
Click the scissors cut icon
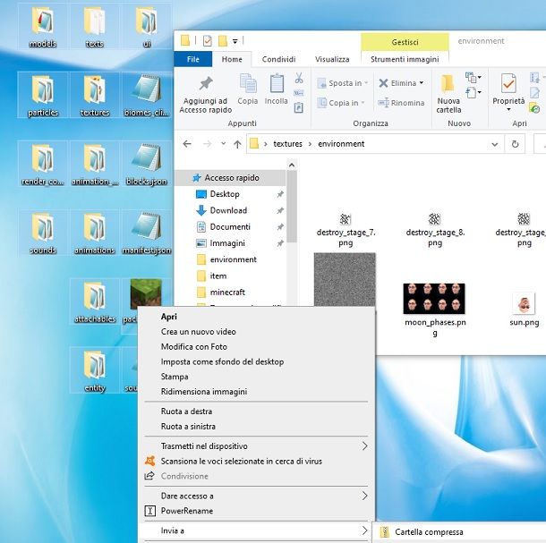pos(299,78)
